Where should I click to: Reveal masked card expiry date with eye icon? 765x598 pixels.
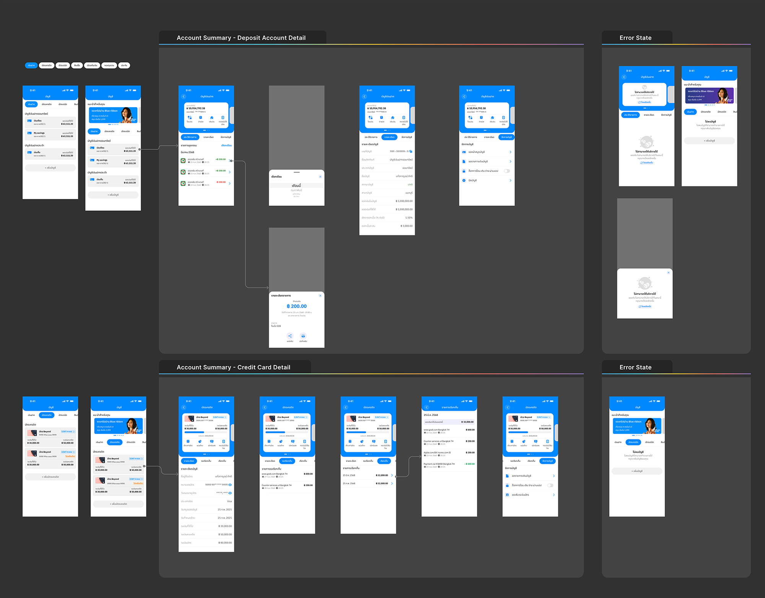[x=230, y=493]
